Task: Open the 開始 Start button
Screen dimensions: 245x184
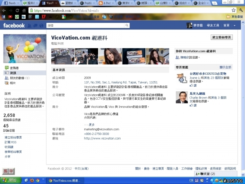Action: click(x=10, y=181)
